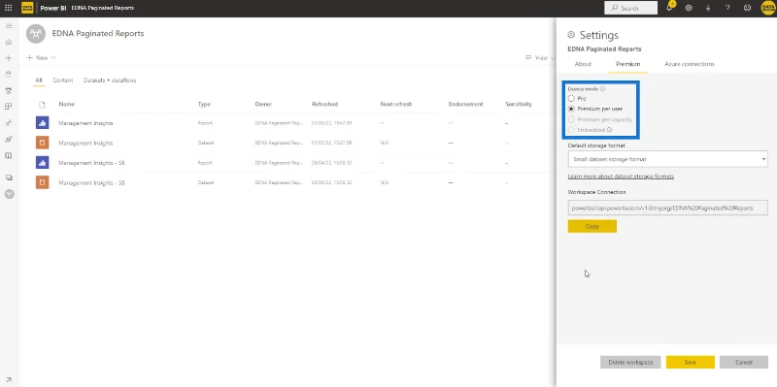
Task: Click first Management Insights dataset icon
Action: coord(42,143)
